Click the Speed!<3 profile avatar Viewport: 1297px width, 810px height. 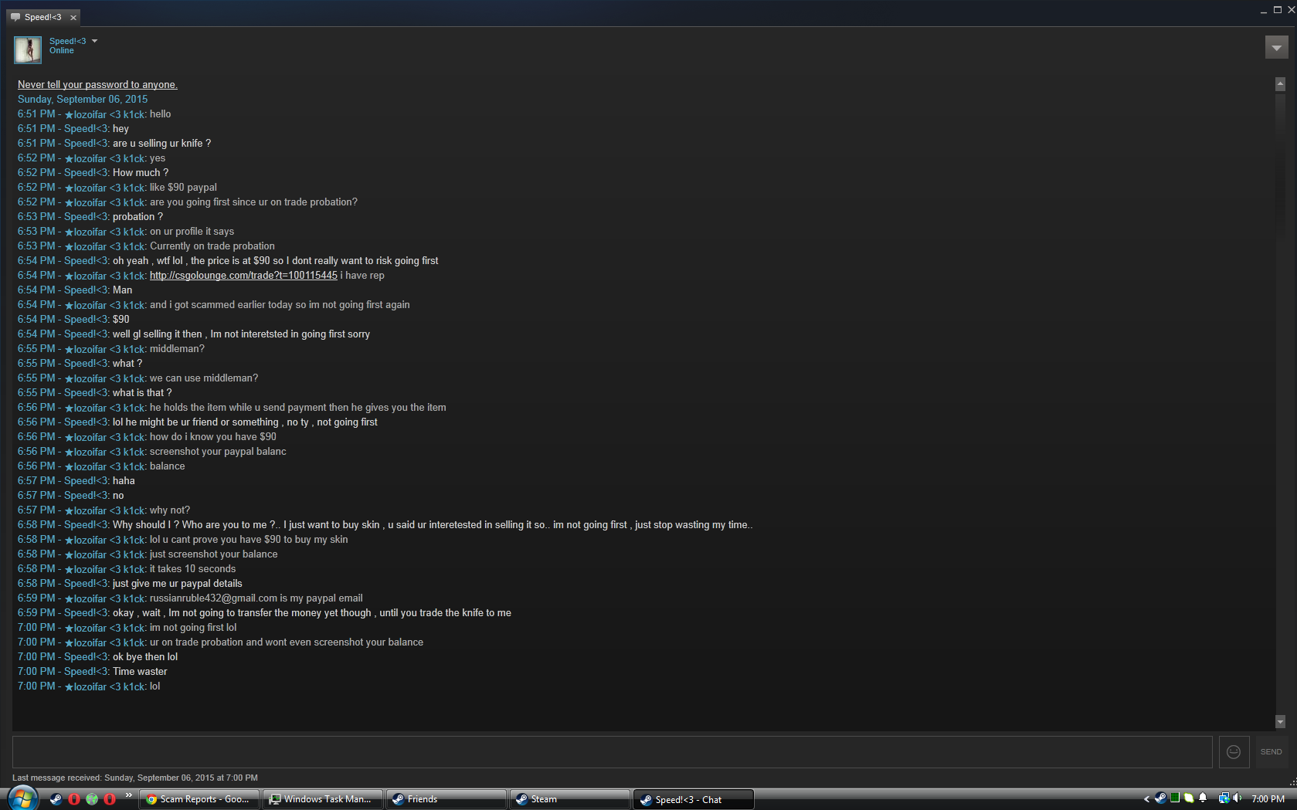(x=28, y=49)
